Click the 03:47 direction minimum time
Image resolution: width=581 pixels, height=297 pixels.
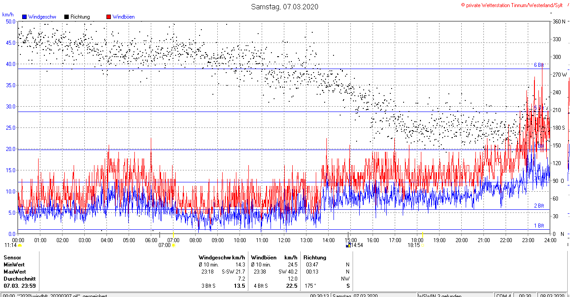[312, 265]
